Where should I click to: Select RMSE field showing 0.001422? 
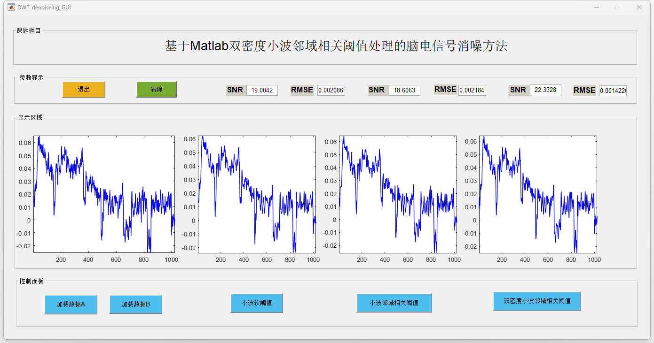tap(613, 91)
